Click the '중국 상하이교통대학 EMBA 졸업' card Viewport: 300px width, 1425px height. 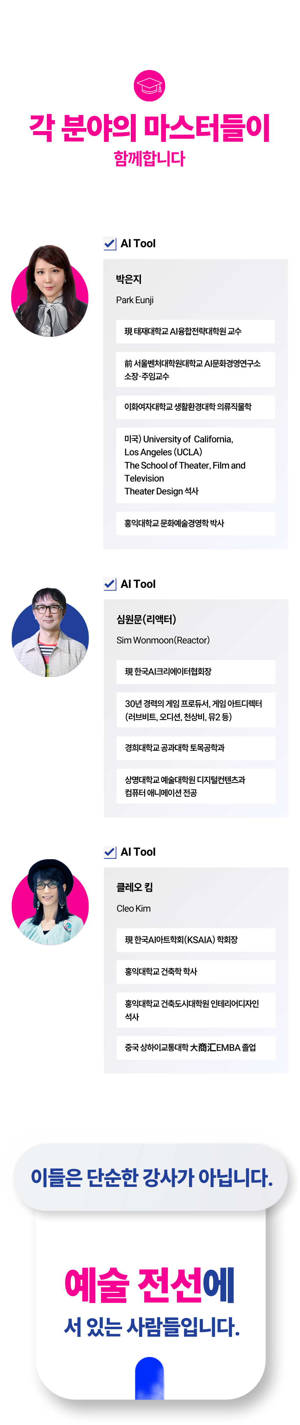coord(196,1047)
